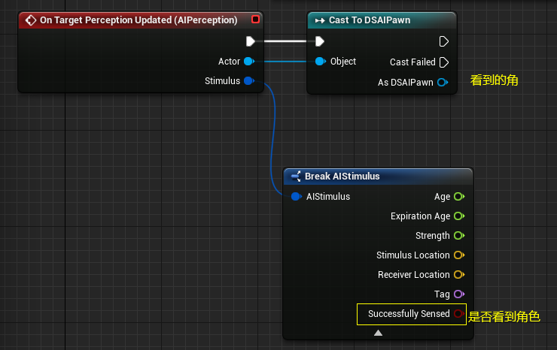
Task: Click the 'Receiver Location' label
Action: point(413,274)
